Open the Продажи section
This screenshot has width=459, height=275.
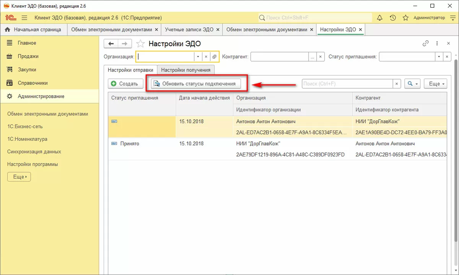49,56
